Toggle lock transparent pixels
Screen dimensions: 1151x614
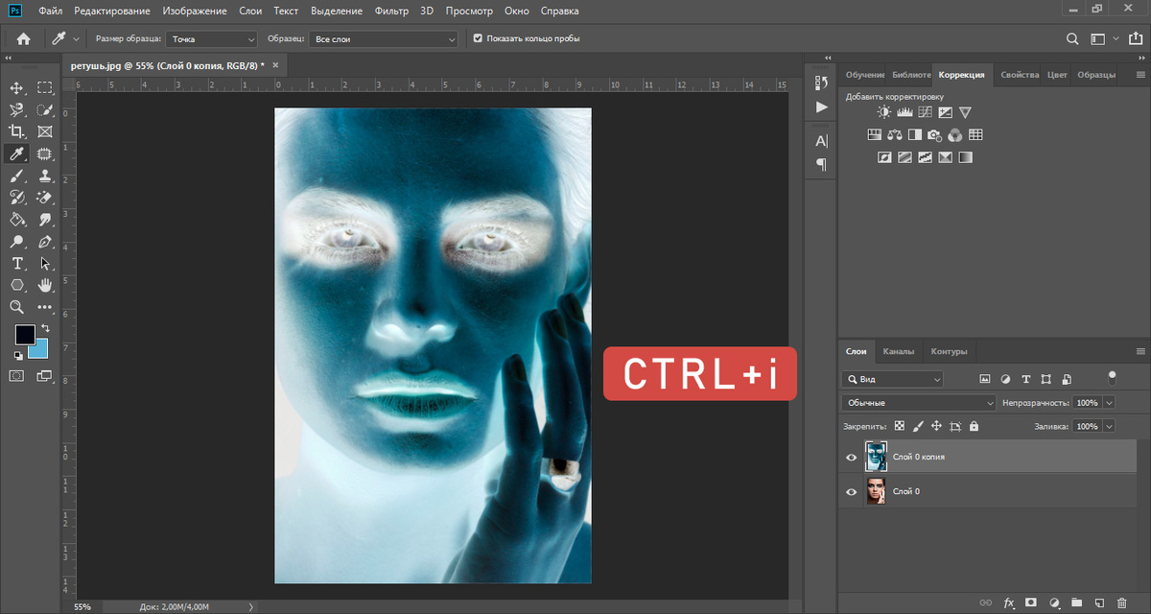coord(900,426)
